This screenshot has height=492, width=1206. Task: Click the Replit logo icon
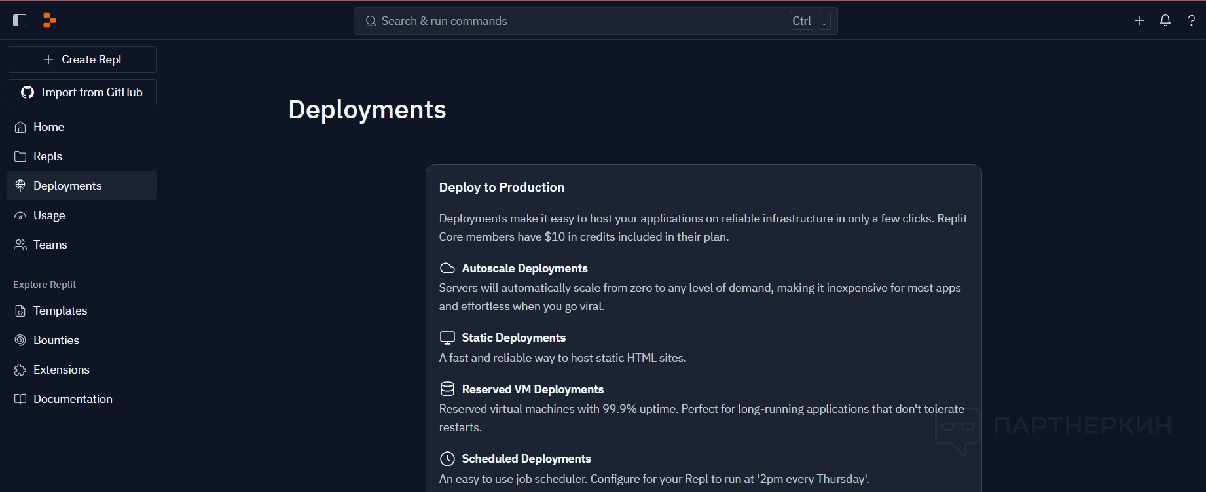[x=49, y=20]
